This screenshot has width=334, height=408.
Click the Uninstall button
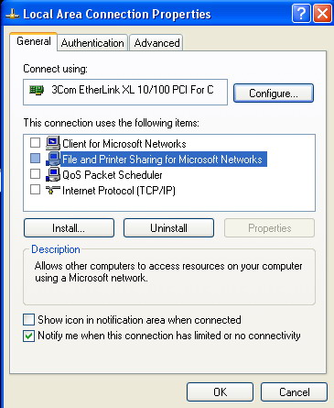coord(168,228)
